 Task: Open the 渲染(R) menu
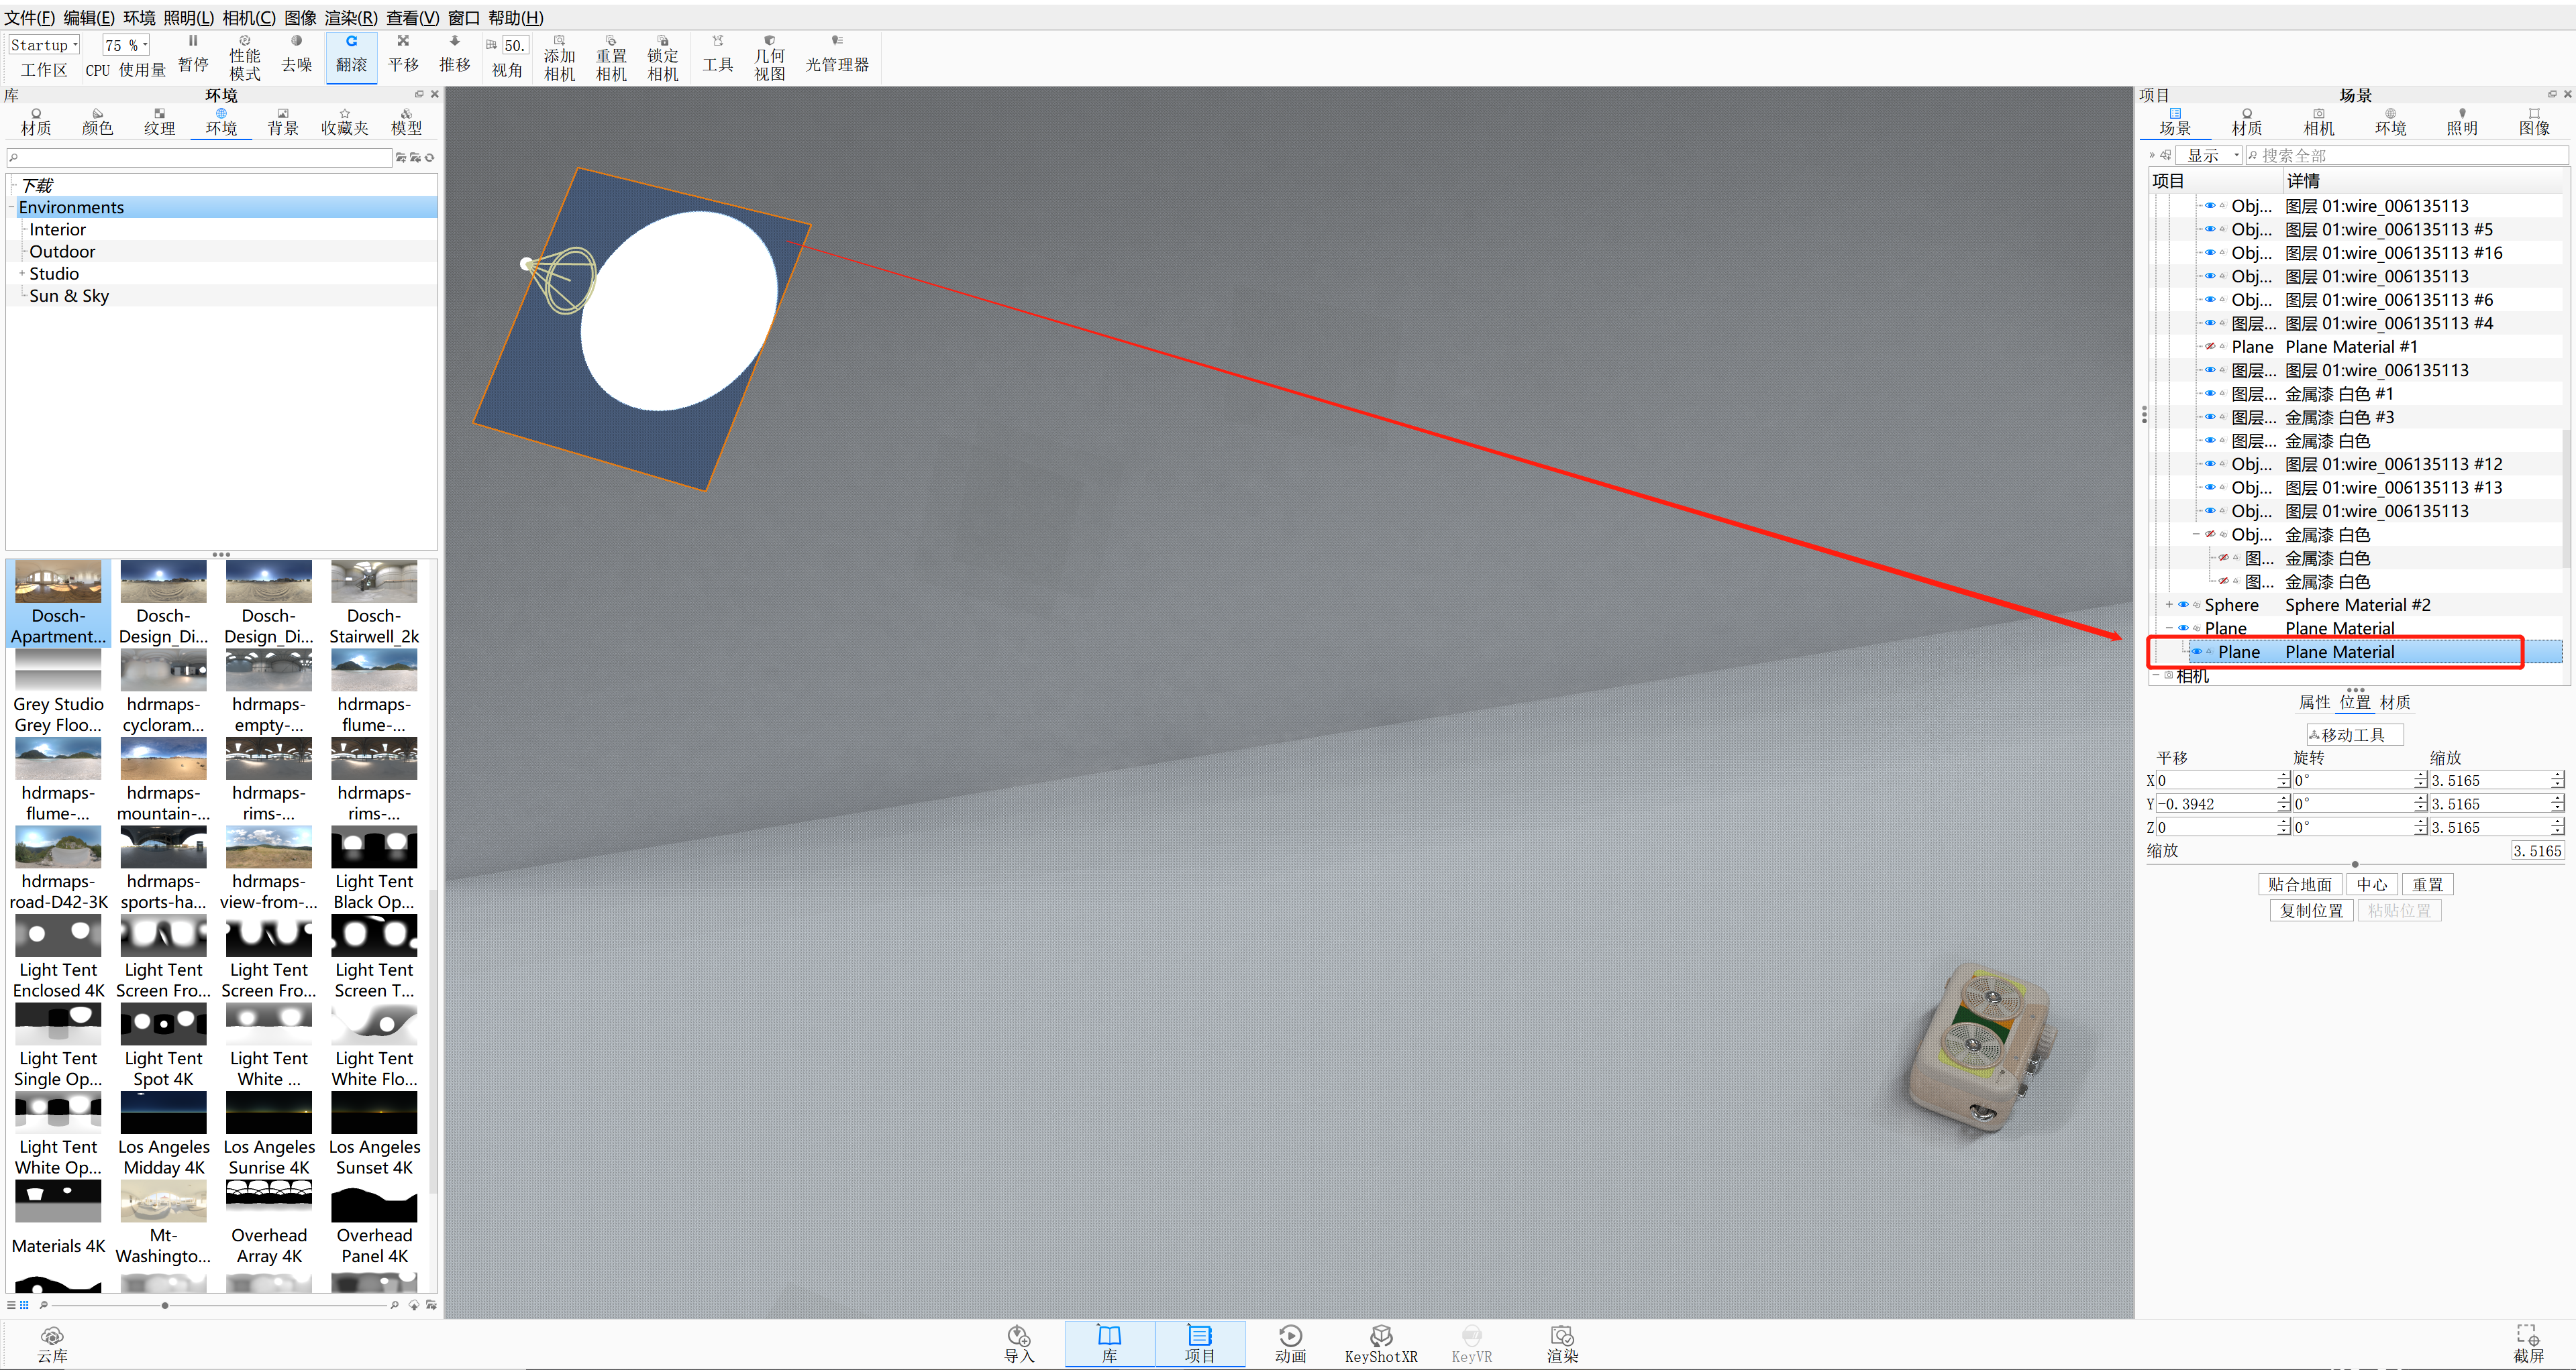[x=351, y=17]
